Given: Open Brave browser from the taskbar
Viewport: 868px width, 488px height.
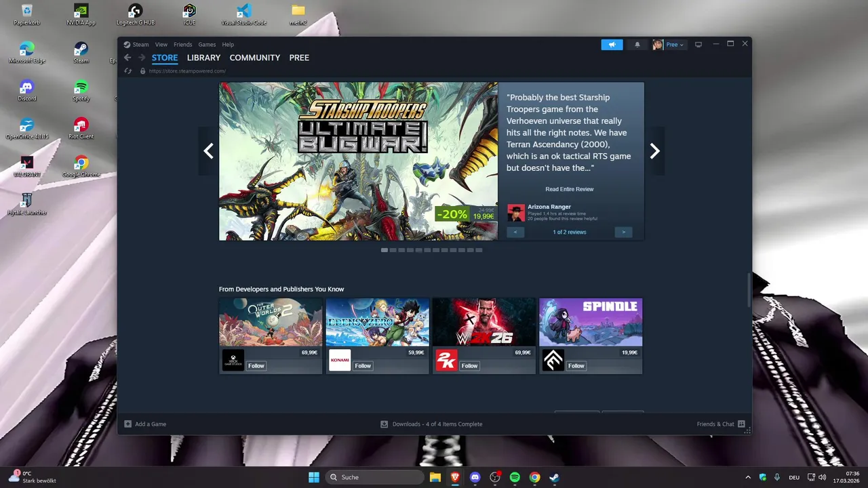Looking at the screenshot, I should click(x=455, y=477).
